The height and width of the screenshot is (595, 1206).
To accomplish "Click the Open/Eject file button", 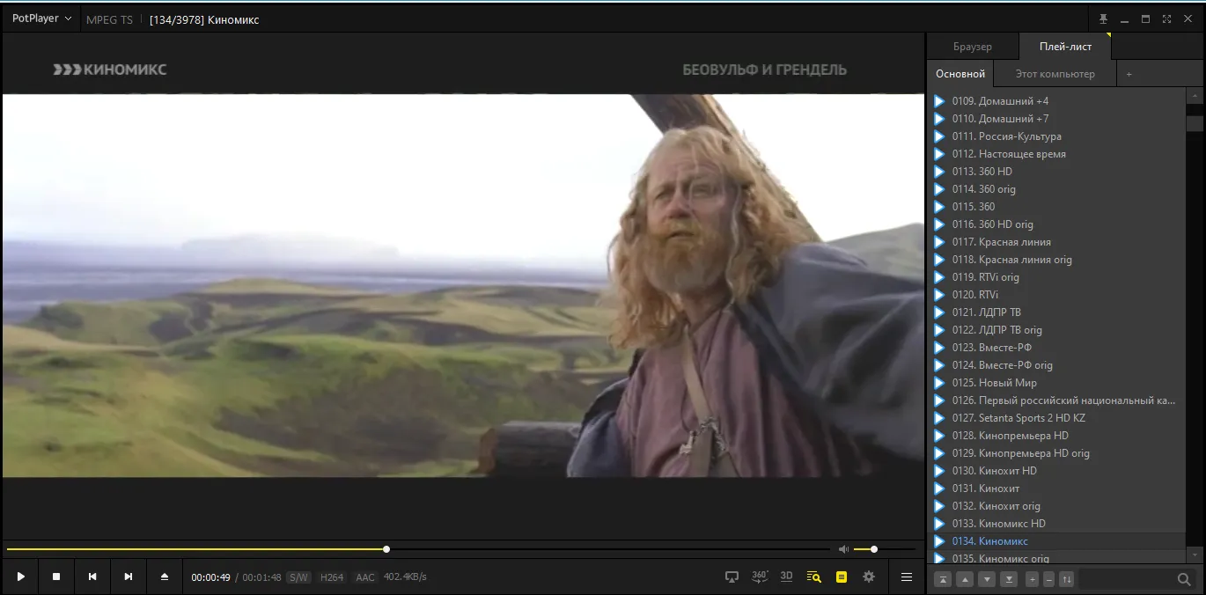I will [x=165, y=577].
